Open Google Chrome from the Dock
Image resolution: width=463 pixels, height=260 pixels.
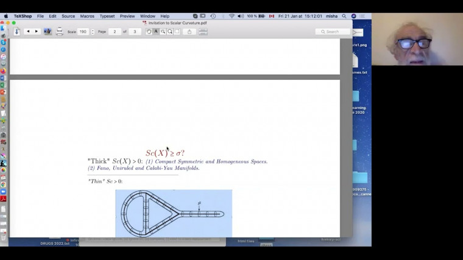[3, 184]
